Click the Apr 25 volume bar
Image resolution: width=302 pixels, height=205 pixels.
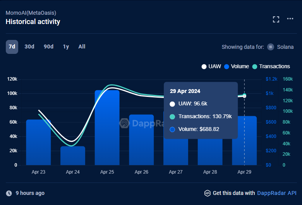107,128
